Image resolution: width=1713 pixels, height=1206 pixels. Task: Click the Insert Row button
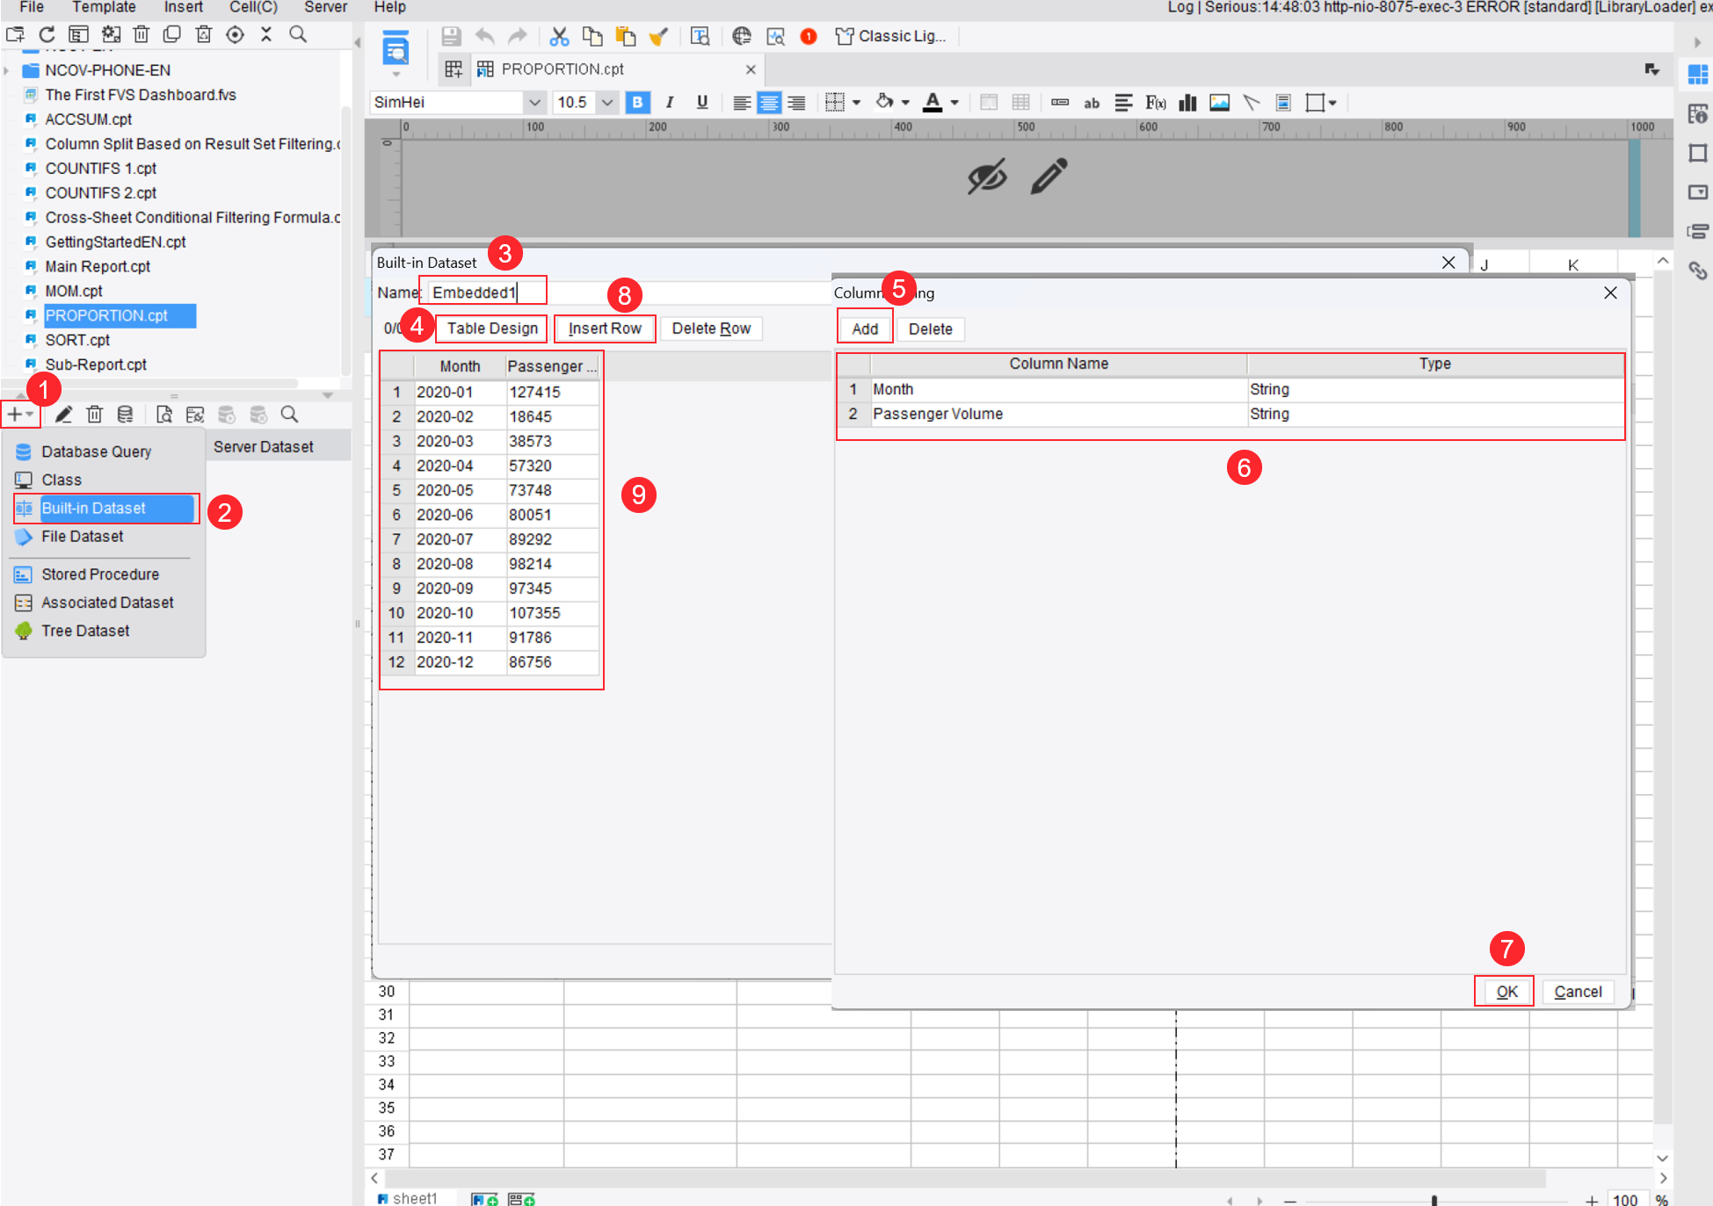click(x=605, y=329)
